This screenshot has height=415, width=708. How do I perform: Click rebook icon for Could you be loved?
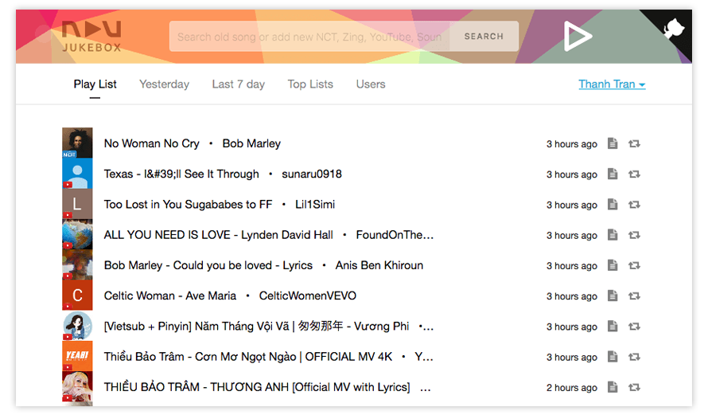[634, 265]
